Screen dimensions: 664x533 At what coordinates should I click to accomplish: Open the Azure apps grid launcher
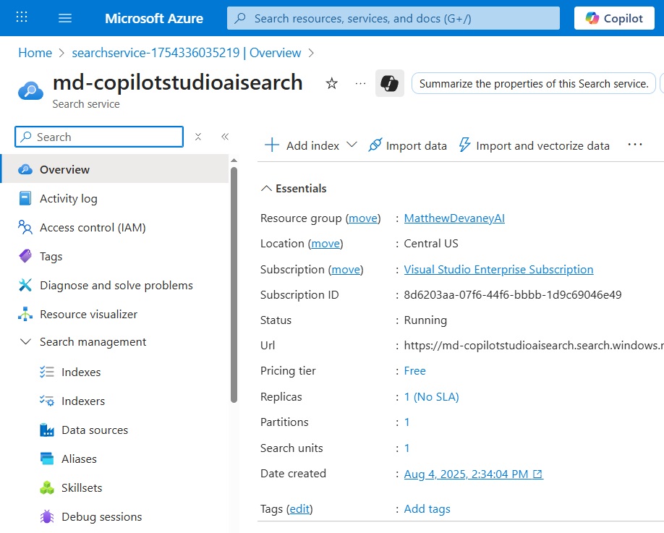click(x=22, y=17)
